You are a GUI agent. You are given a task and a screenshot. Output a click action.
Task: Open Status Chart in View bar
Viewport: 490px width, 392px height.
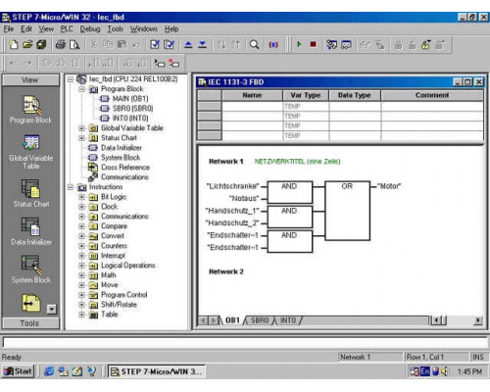tap(31, 193)
